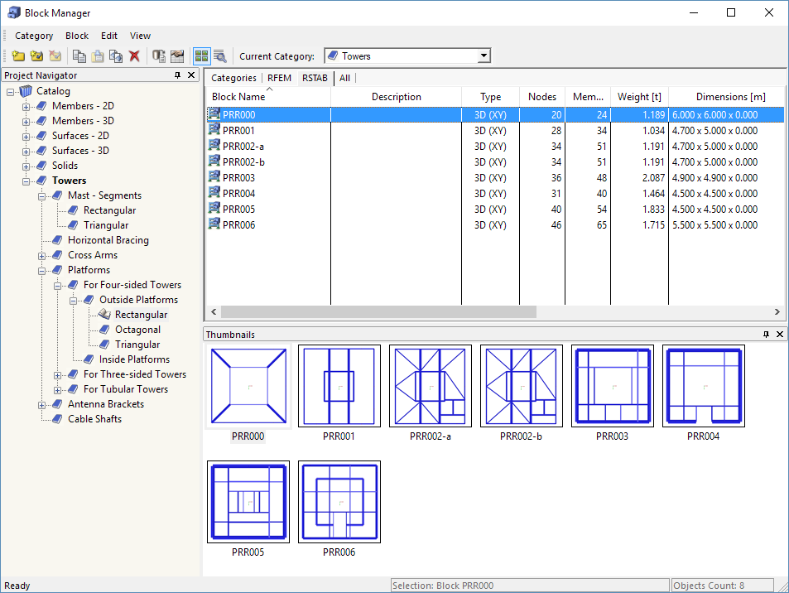Select the PRR003 thumbnail
Viewport: 789px width, 593px height.
tap(612, 386)
